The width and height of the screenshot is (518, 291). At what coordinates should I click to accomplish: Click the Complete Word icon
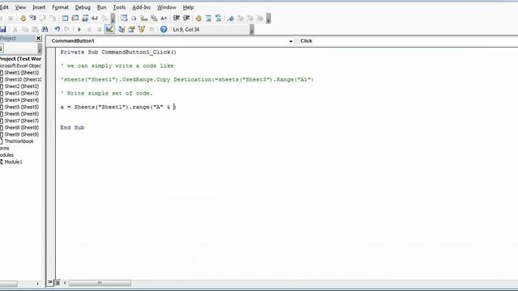click(163, 18)
